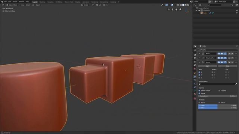Viewport: 239px width, 134px height.
Task: Switch to the Modeling workspace tab
Action: (42, 2)
